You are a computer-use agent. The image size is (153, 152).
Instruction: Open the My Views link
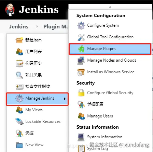click(34, 110)
